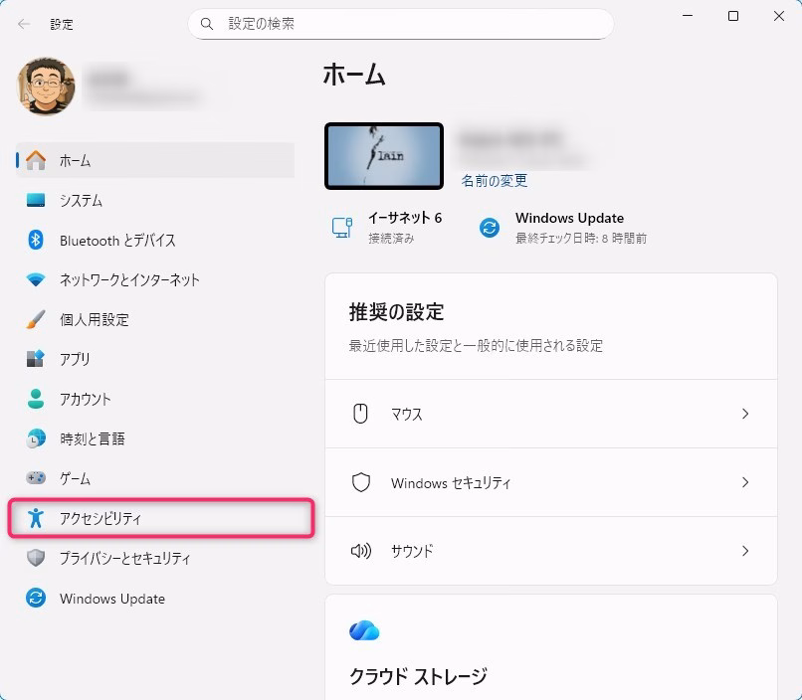Click the 名前の変更 link
This screenshot has height=700, width=802.
(494, 181)
